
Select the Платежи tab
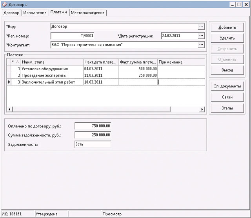point(58,12)
